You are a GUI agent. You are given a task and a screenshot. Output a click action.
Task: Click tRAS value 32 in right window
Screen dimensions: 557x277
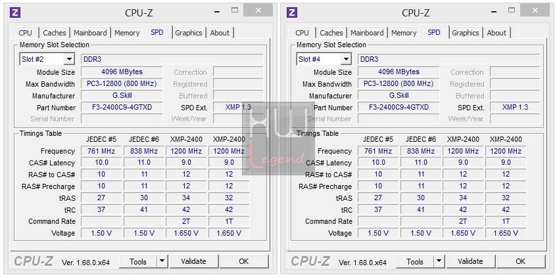coord(506,198)
